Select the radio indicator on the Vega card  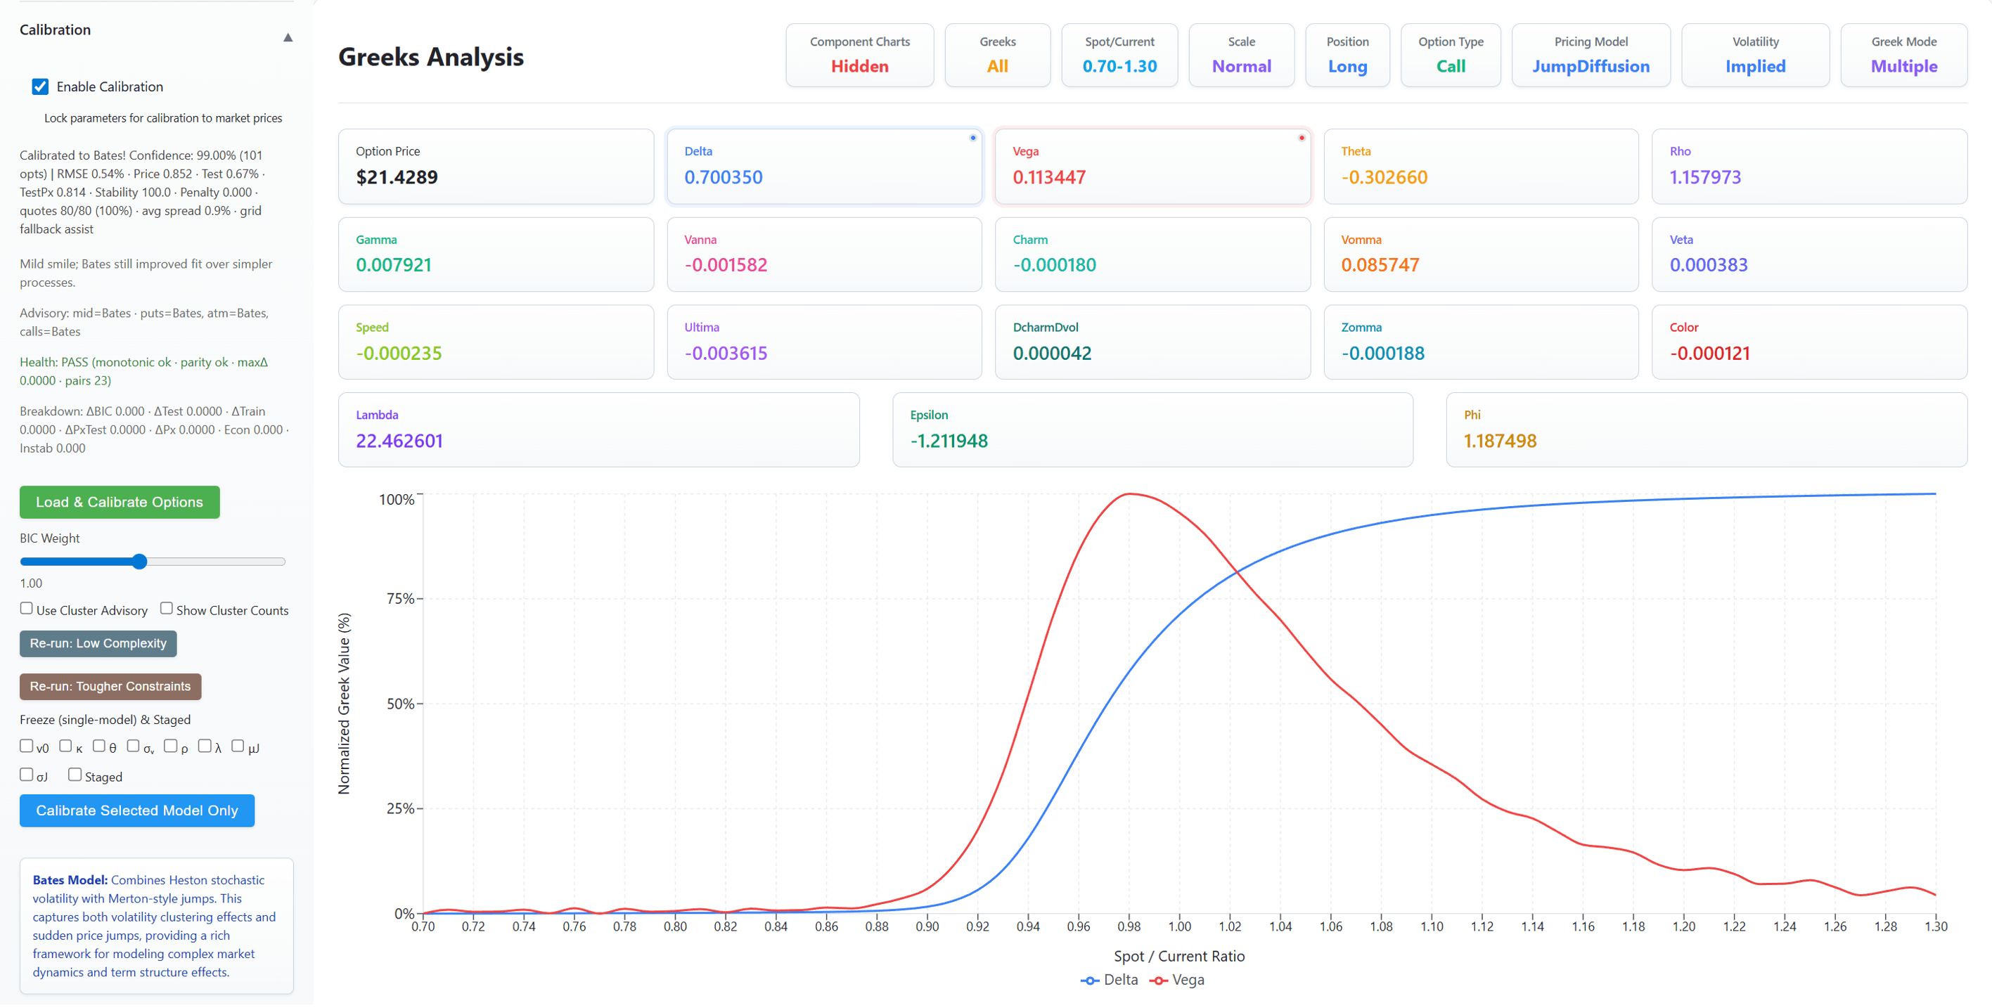pyautogui.click(x=1302, y=137)
